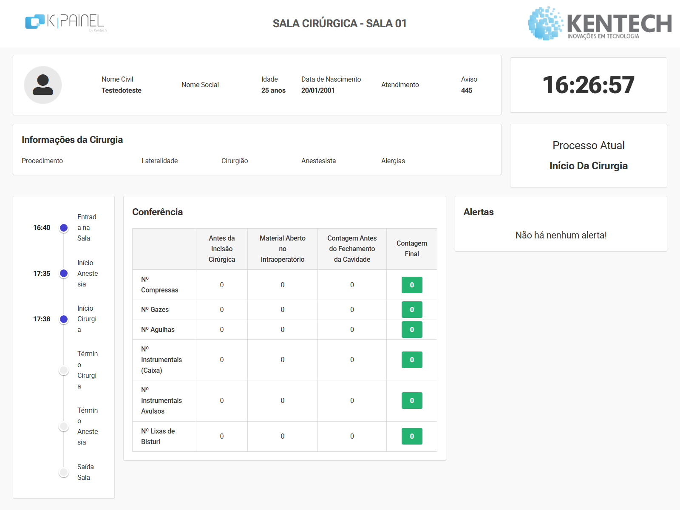Screen dimensions: 680x510
Task: Click the patient avatar icon
Action: pyautogui.click(x=43, y=85)
